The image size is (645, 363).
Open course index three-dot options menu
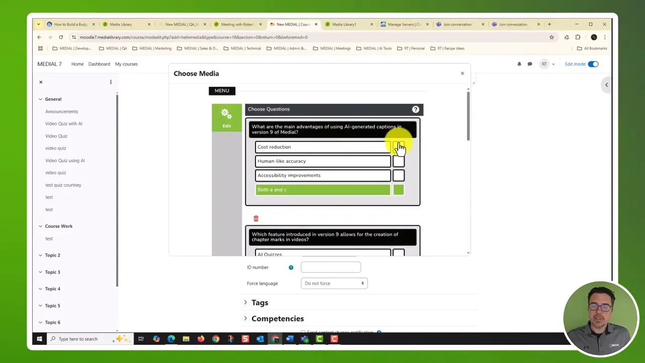click(x=111, y=82)
